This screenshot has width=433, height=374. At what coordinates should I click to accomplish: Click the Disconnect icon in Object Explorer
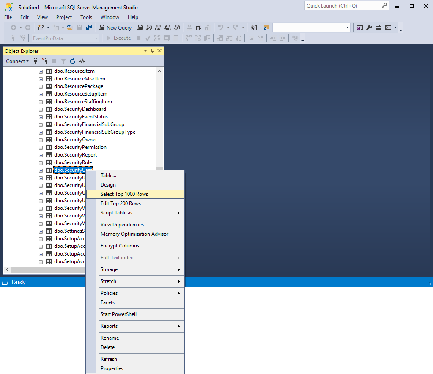click(45, 61)
